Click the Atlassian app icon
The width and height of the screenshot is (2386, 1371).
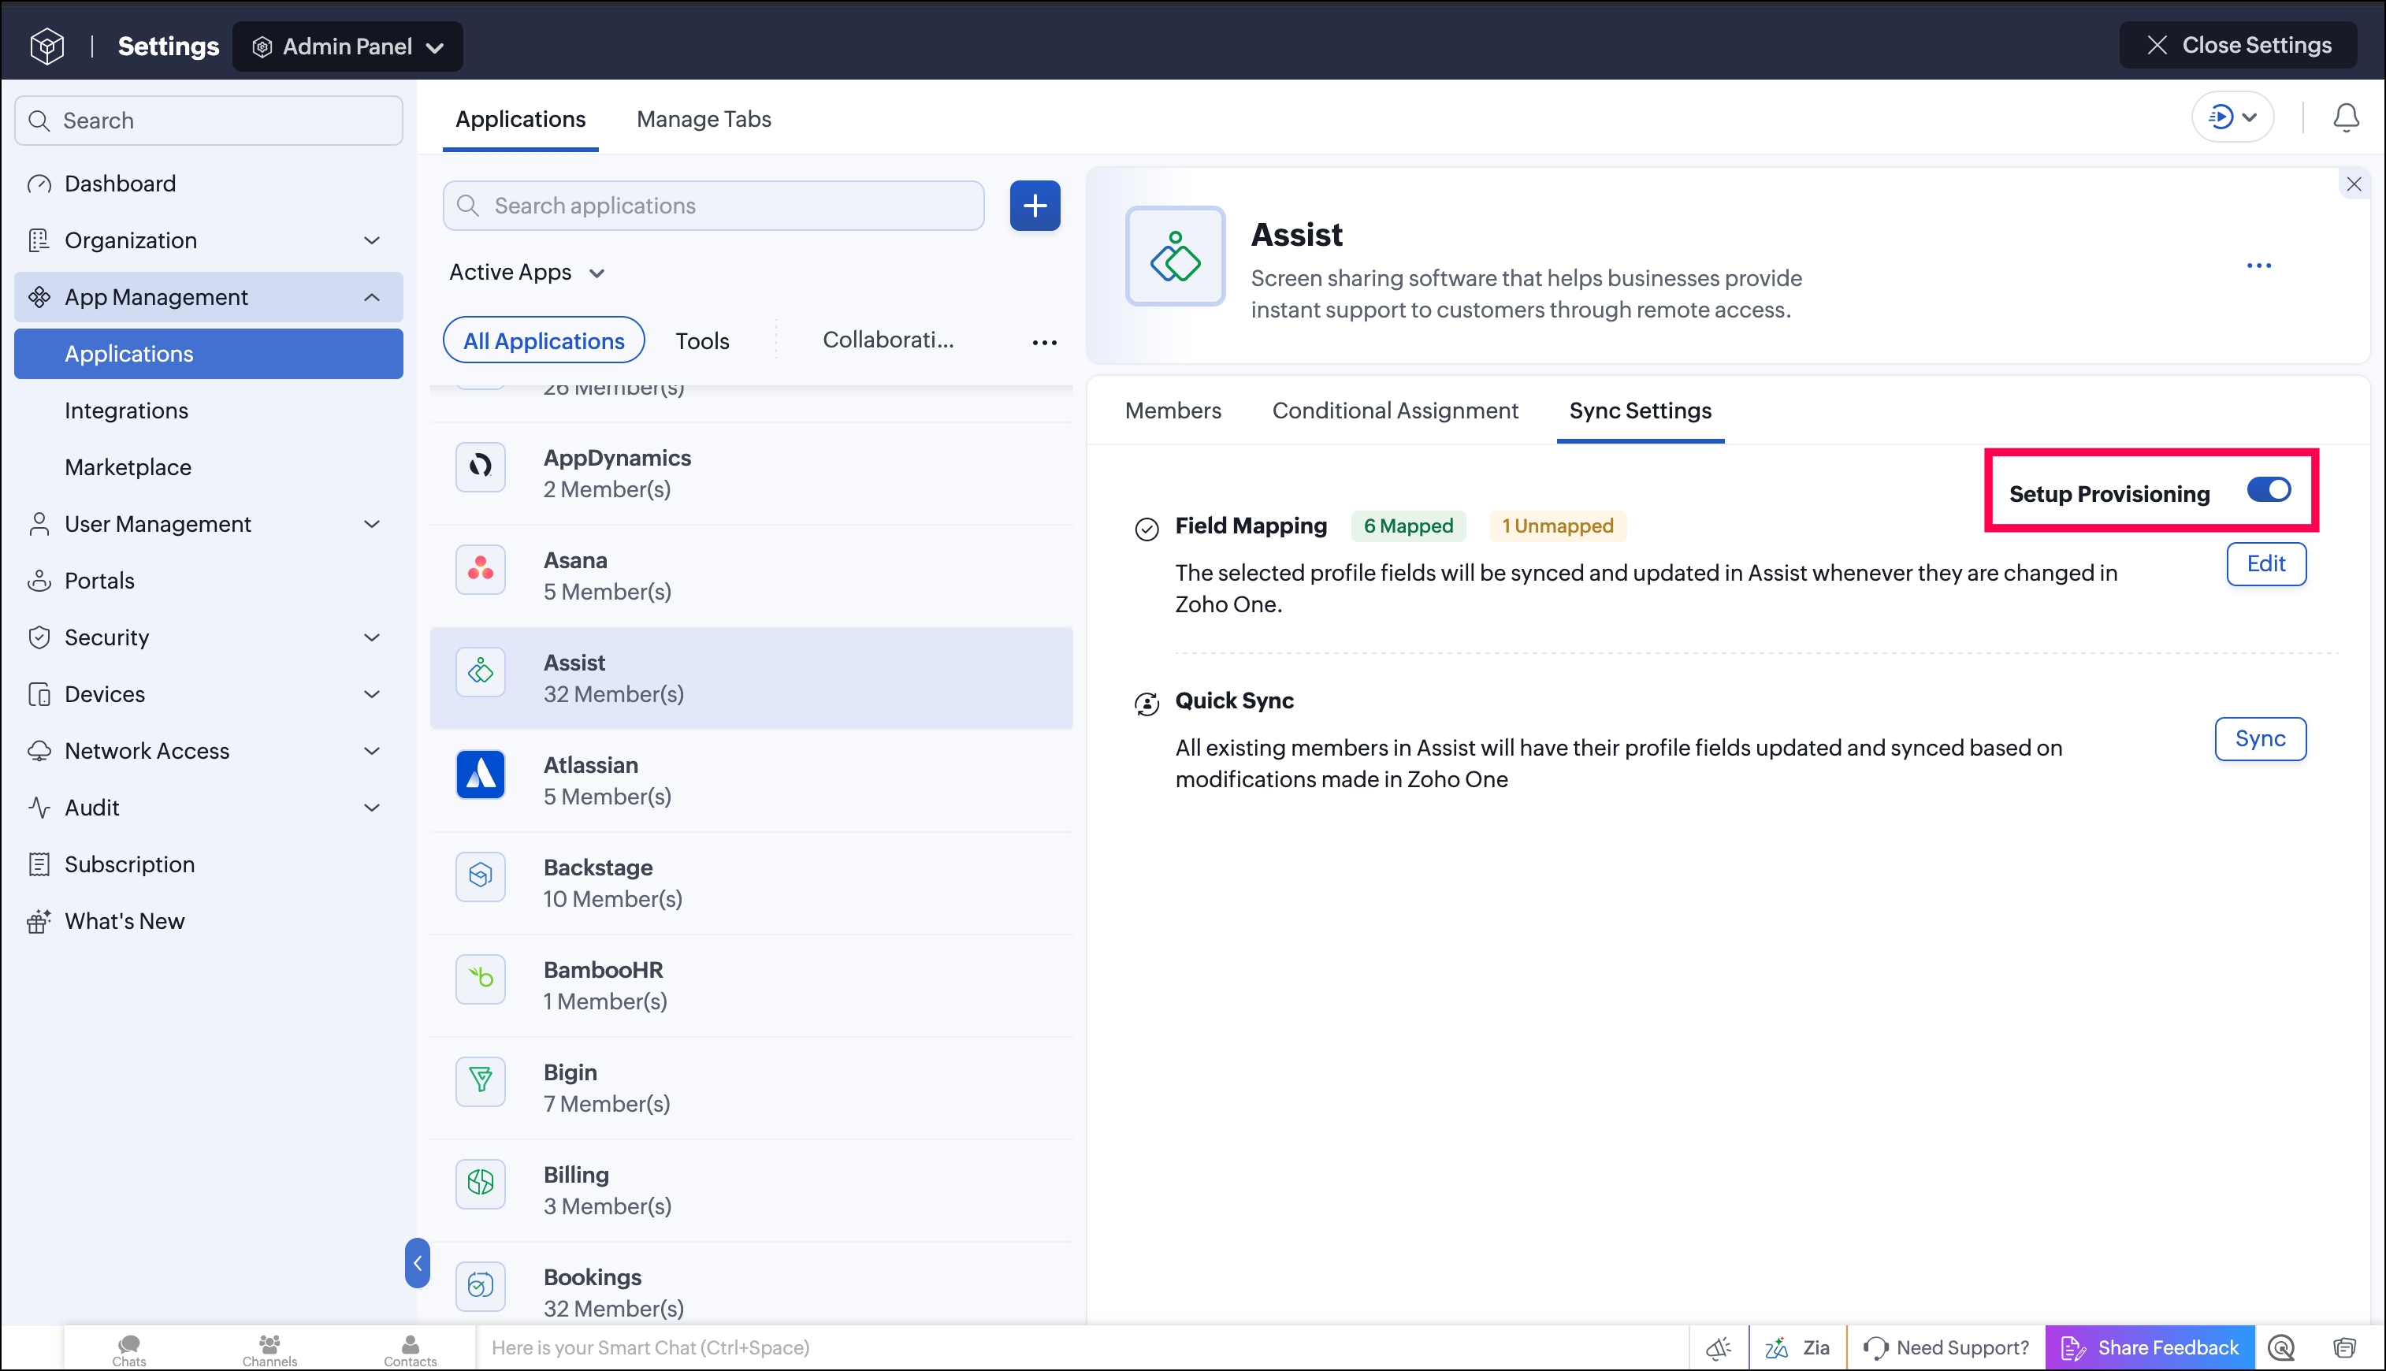(x=480, y=774)
